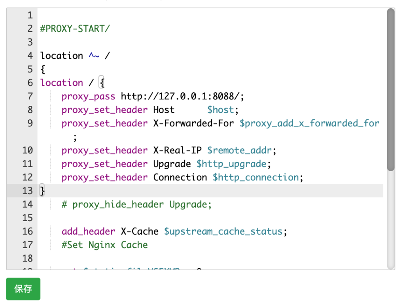The image size is (405, 304).
Task: Click line number 2 in the gutter
Action: coord(30,29)
